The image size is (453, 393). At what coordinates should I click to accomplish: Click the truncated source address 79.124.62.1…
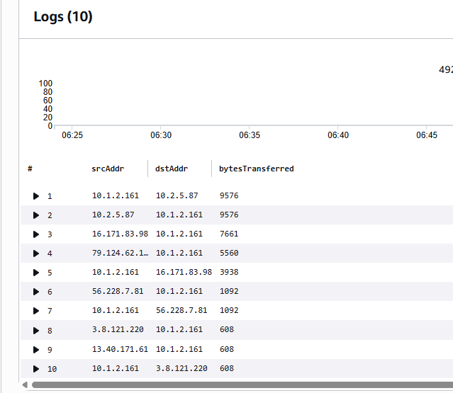[118, 253]
